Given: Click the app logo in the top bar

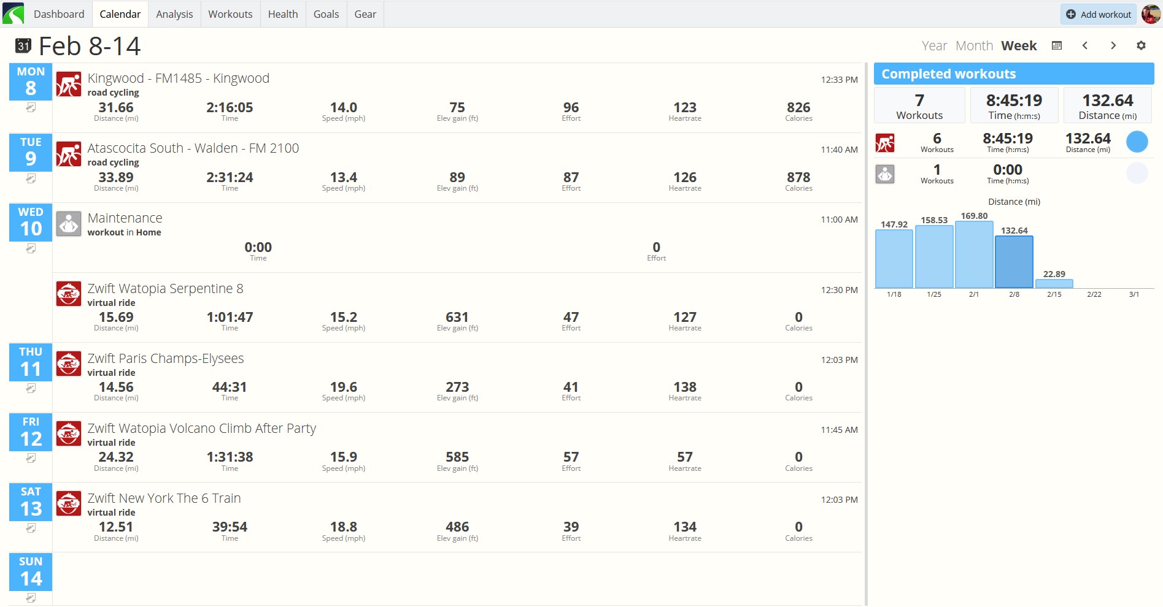Looking at the screenshot, I should [13, 13].
